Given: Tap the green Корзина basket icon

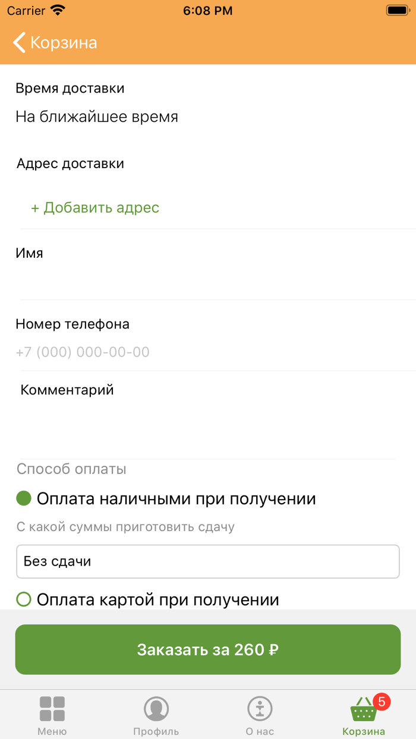Looking at the screenshot, I should (x=364, y=708).
